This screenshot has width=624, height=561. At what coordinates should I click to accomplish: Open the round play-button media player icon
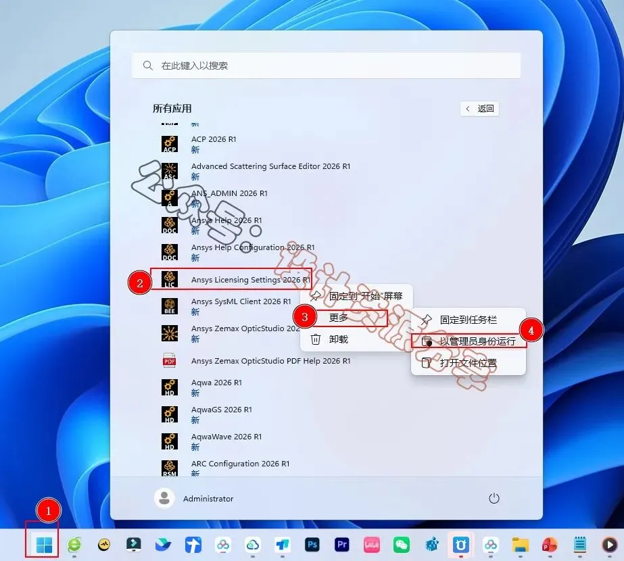coord(609,545)
